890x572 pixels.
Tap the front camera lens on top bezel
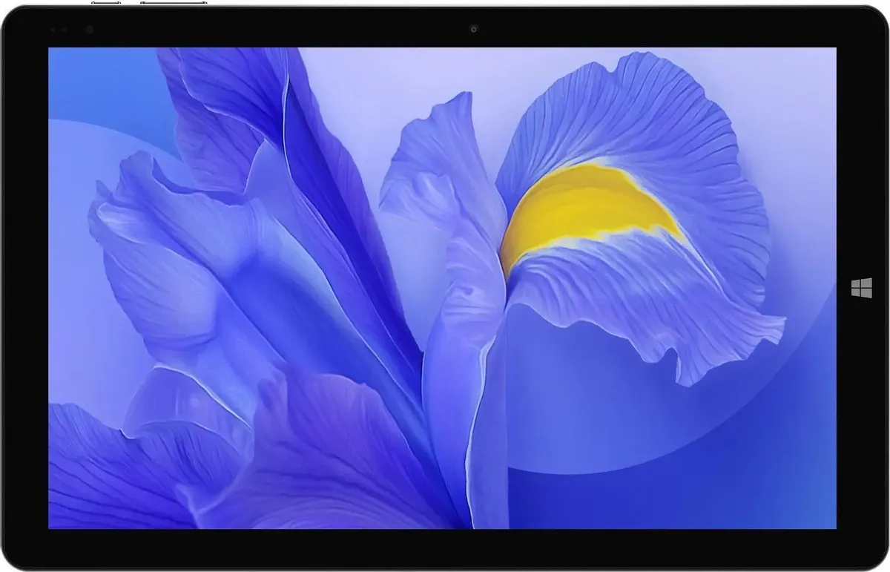[x=473, y=29]
